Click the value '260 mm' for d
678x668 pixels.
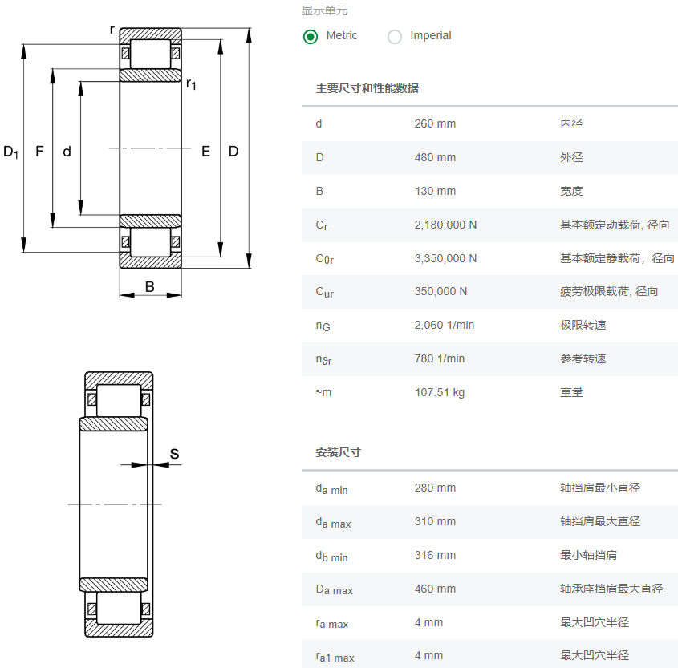point(435,123)
